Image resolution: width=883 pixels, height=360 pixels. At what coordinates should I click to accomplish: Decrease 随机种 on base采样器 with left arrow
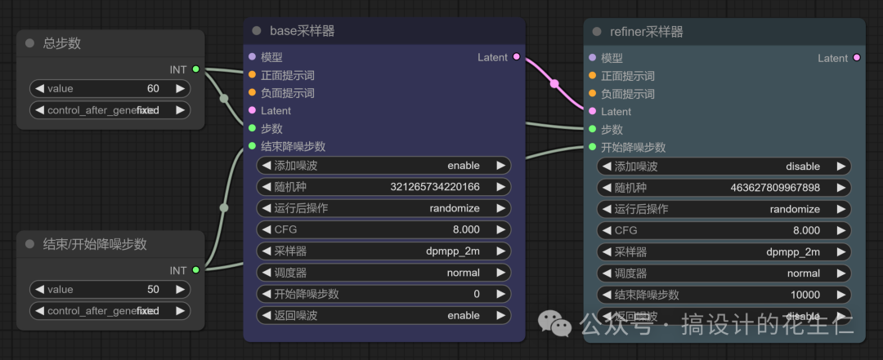[x=267, y=187]
